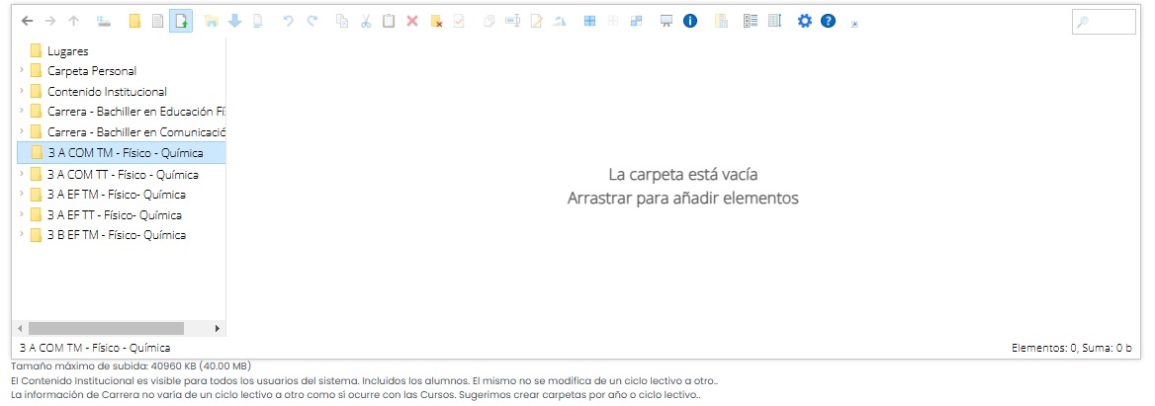Screen dimensions: 1155x406
Task: Click the upload files icon
Action: 180,22
